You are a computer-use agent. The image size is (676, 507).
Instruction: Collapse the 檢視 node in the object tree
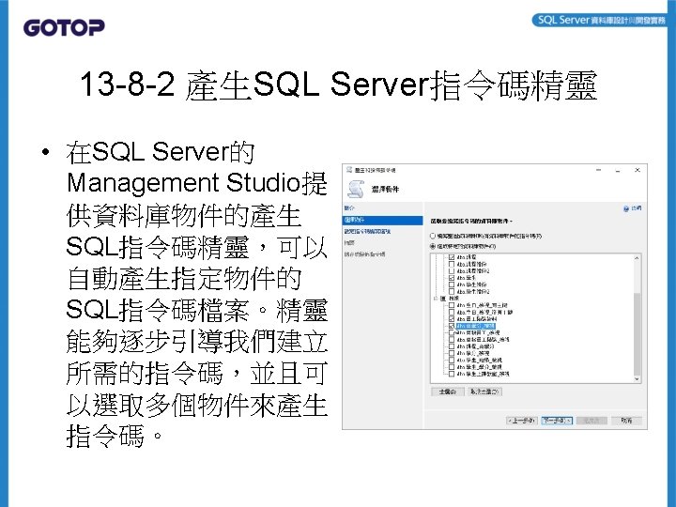(436, 299)
